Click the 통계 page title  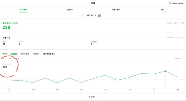point(93,3)
